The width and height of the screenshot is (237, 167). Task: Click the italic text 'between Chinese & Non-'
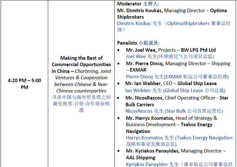pyautogui.click(x=81, y=84)
